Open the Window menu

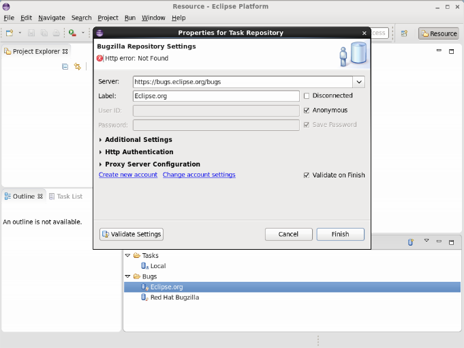(153, 18)
